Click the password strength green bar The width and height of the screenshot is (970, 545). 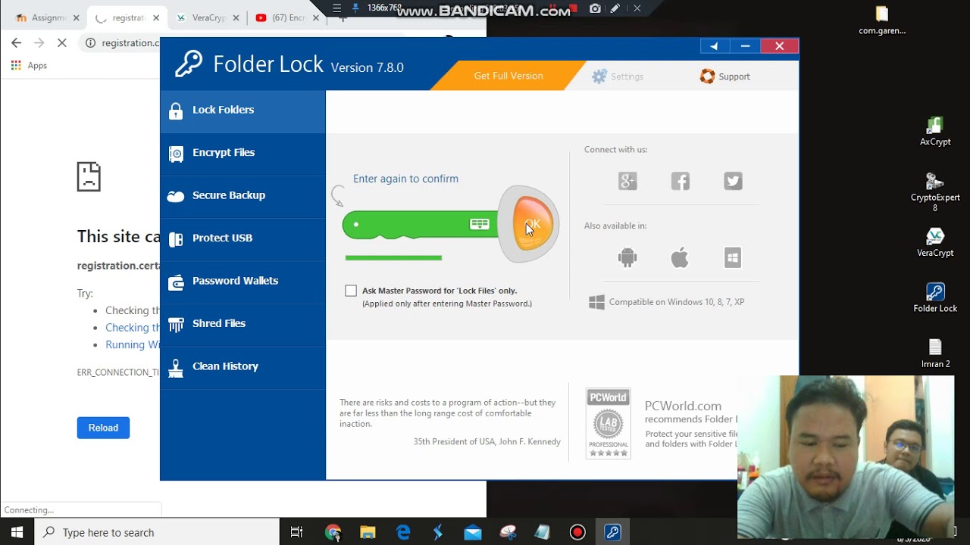tap(393, 258)
